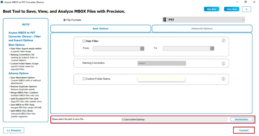Click the Custom Folder Name text field

(x=161, y=79)
